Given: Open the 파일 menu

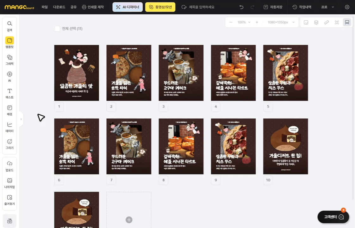Looking at the screenshot, I should click(45, 7).
